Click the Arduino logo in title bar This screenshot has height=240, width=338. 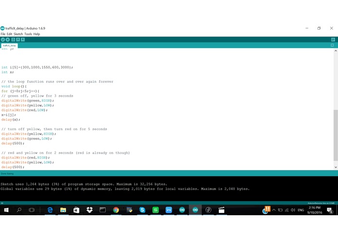(2, 28)
